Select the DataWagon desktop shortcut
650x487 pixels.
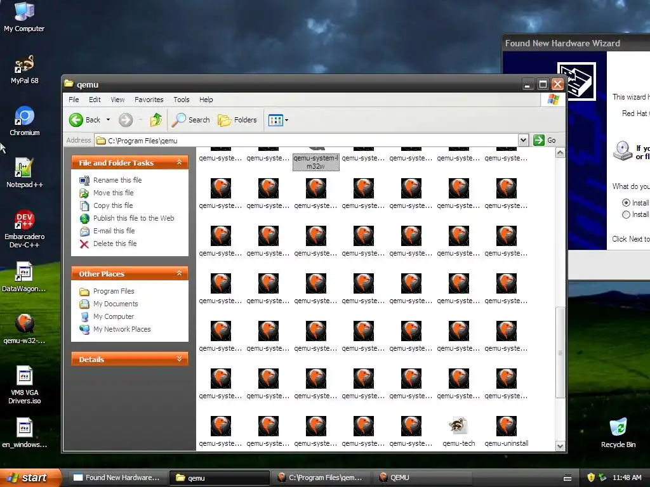coord(24,277)
